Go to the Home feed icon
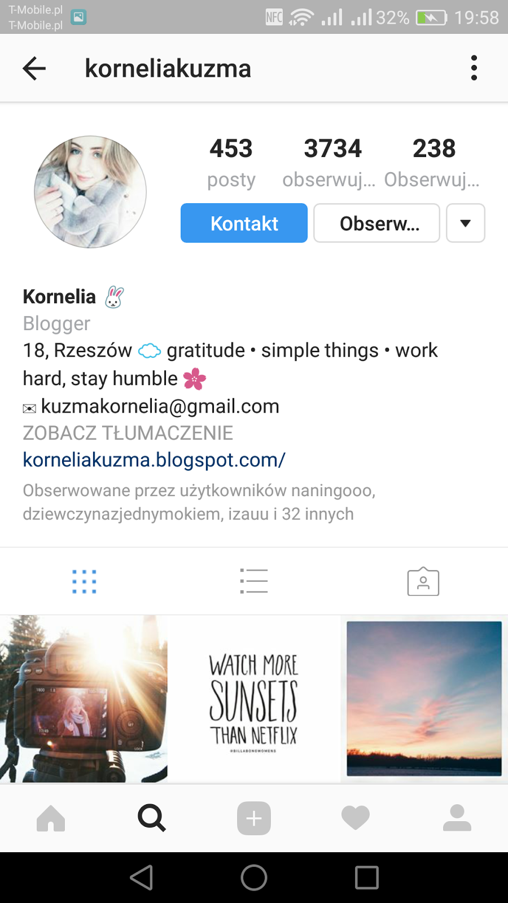 pos(51,818)
